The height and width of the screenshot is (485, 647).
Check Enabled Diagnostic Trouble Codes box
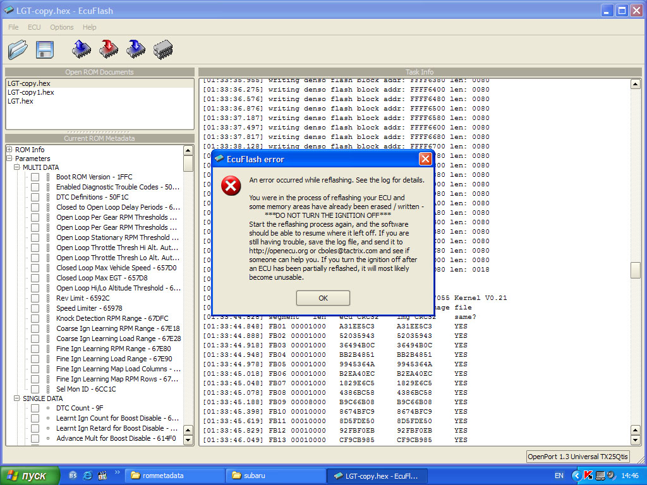click(35, 187)
